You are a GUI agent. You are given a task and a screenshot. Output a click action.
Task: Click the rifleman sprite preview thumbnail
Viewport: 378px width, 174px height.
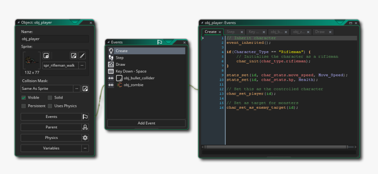[x=32, y=60]
